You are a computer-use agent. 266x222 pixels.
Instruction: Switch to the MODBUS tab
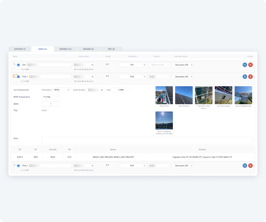tap(65, 49)
